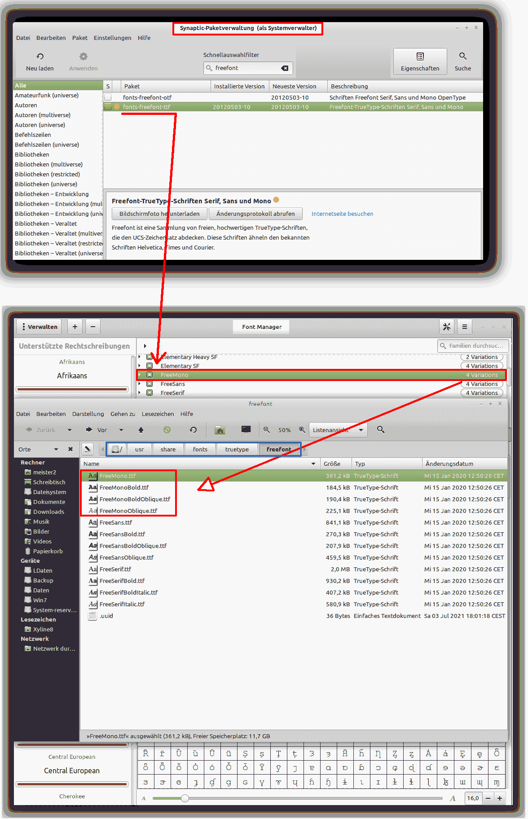Expand the FreeMono font family
The height and width of the screenshot is (819, 528).
[140, 375]
